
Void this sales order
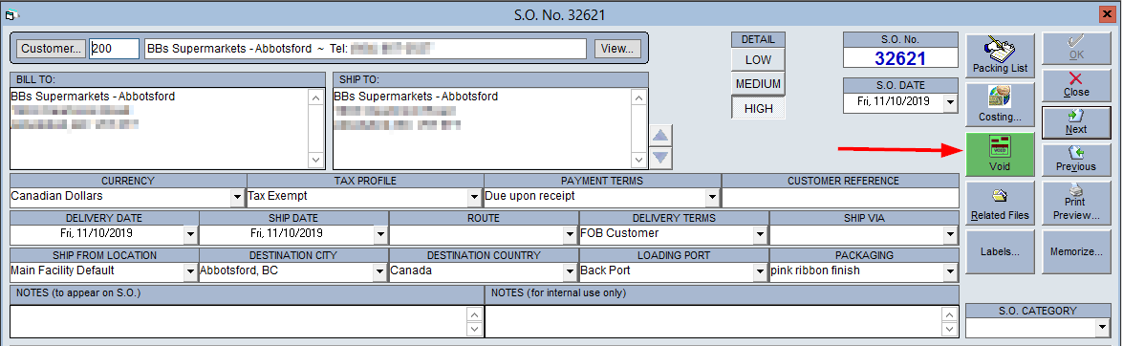coord(1000,154)
